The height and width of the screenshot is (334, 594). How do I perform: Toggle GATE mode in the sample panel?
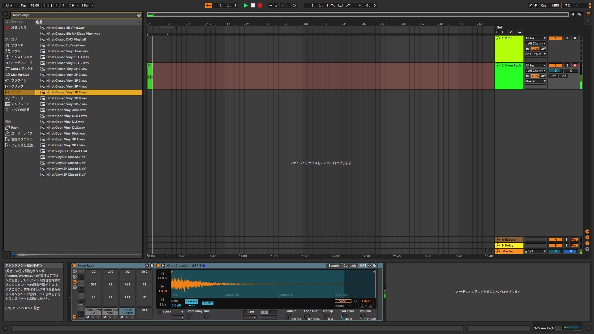[192, 305]
